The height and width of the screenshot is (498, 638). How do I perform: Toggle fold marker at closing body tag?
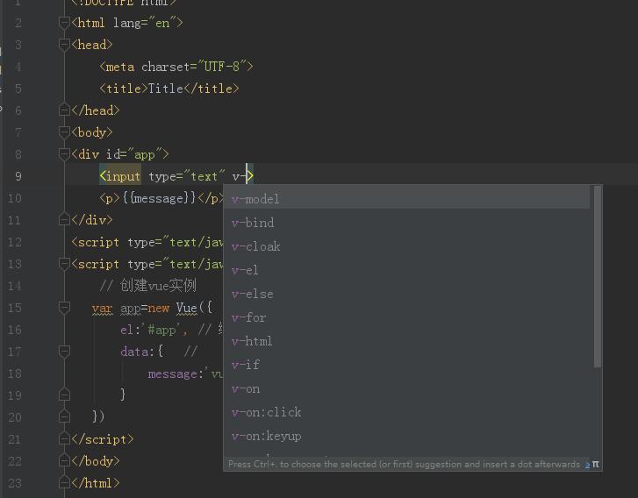(64, 461)
